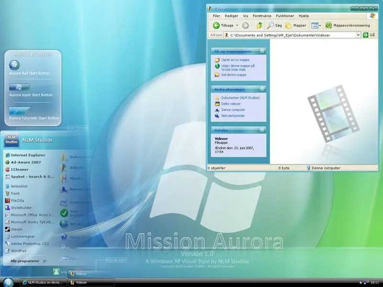Expand Alle programmer in start menu

(28, 261)
